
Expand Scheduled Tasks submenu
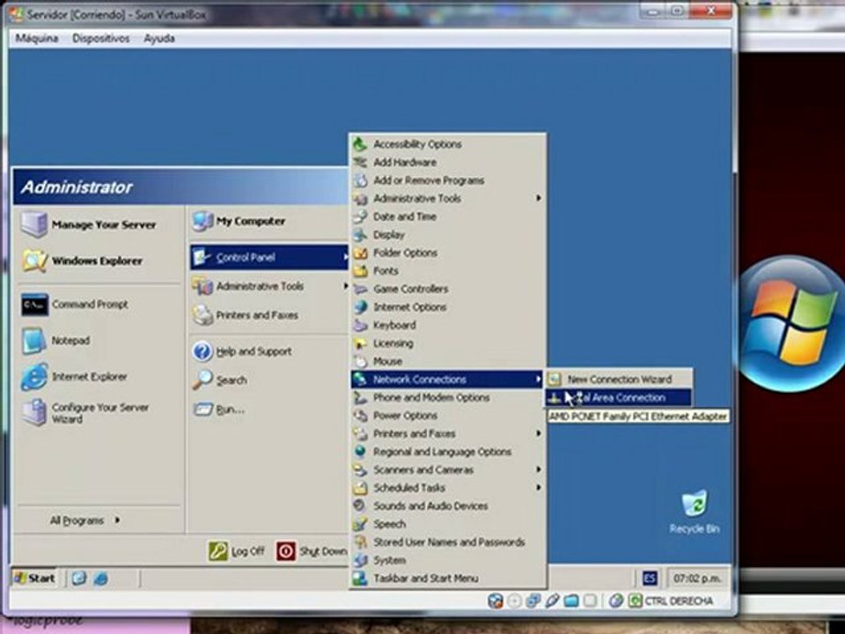[448, 487]
